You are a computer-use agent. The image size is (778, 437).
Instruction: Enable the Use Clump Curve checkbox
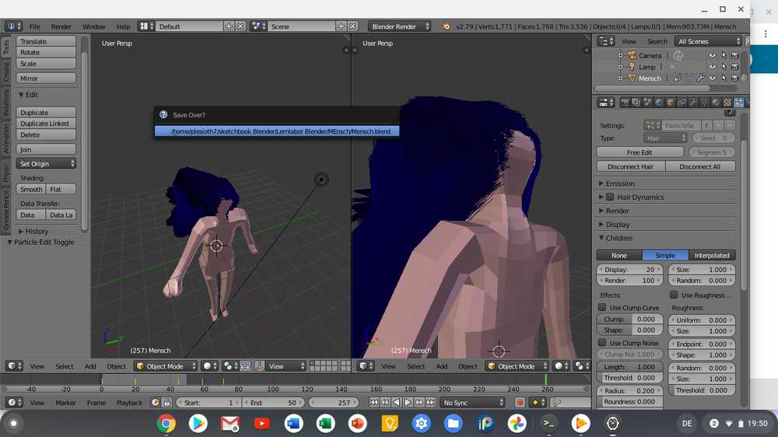[602, 308]
